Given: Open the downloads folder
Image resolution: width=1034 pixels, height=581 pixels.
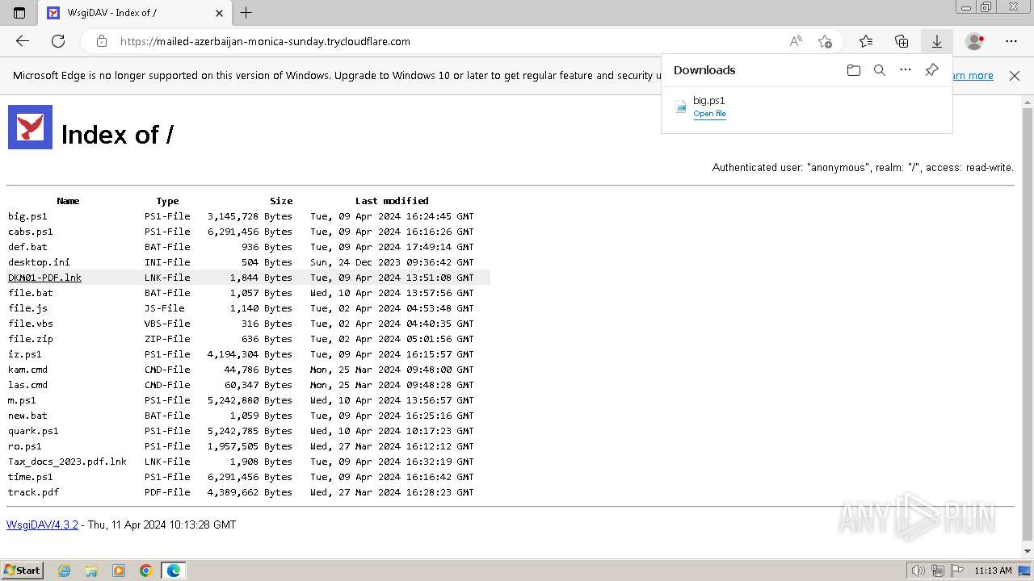Looking at the screenshot, I should click(x=854, y=70).
